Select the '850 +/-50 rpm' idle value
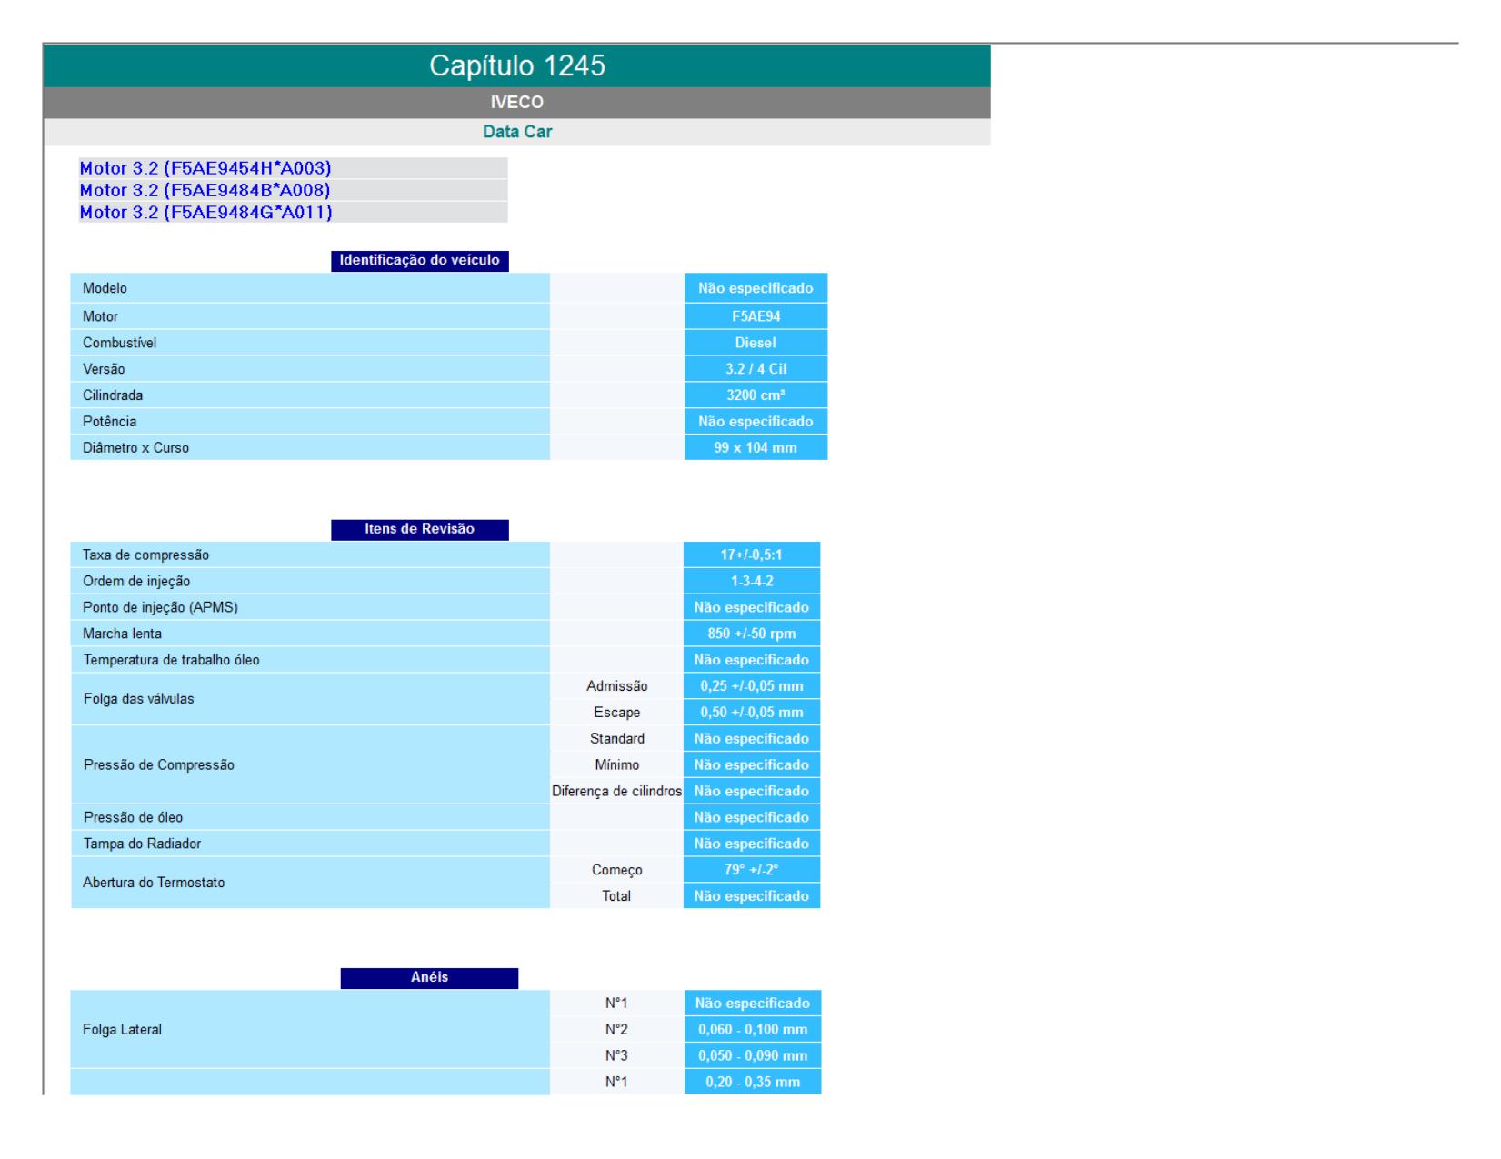The height and width of the screenshot is (1159, 1501). click(752, 634)
